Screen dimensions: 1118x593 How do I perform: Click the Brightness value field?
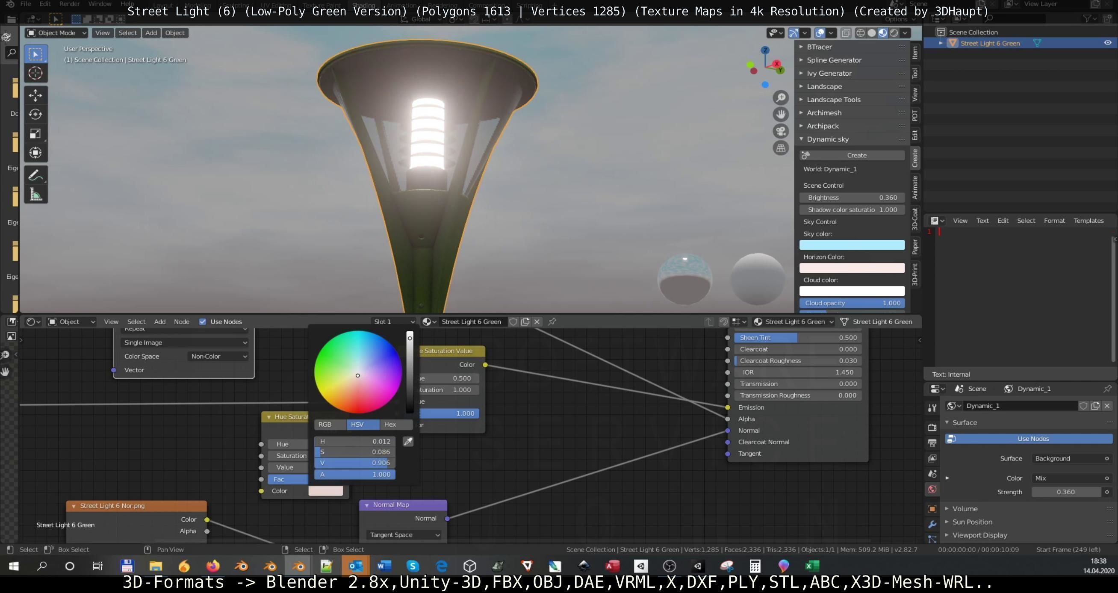coord(852,198)
